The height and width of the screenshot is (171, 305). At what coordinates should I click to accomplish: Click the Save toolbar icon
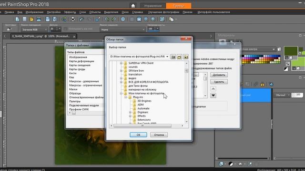[48, 19]
